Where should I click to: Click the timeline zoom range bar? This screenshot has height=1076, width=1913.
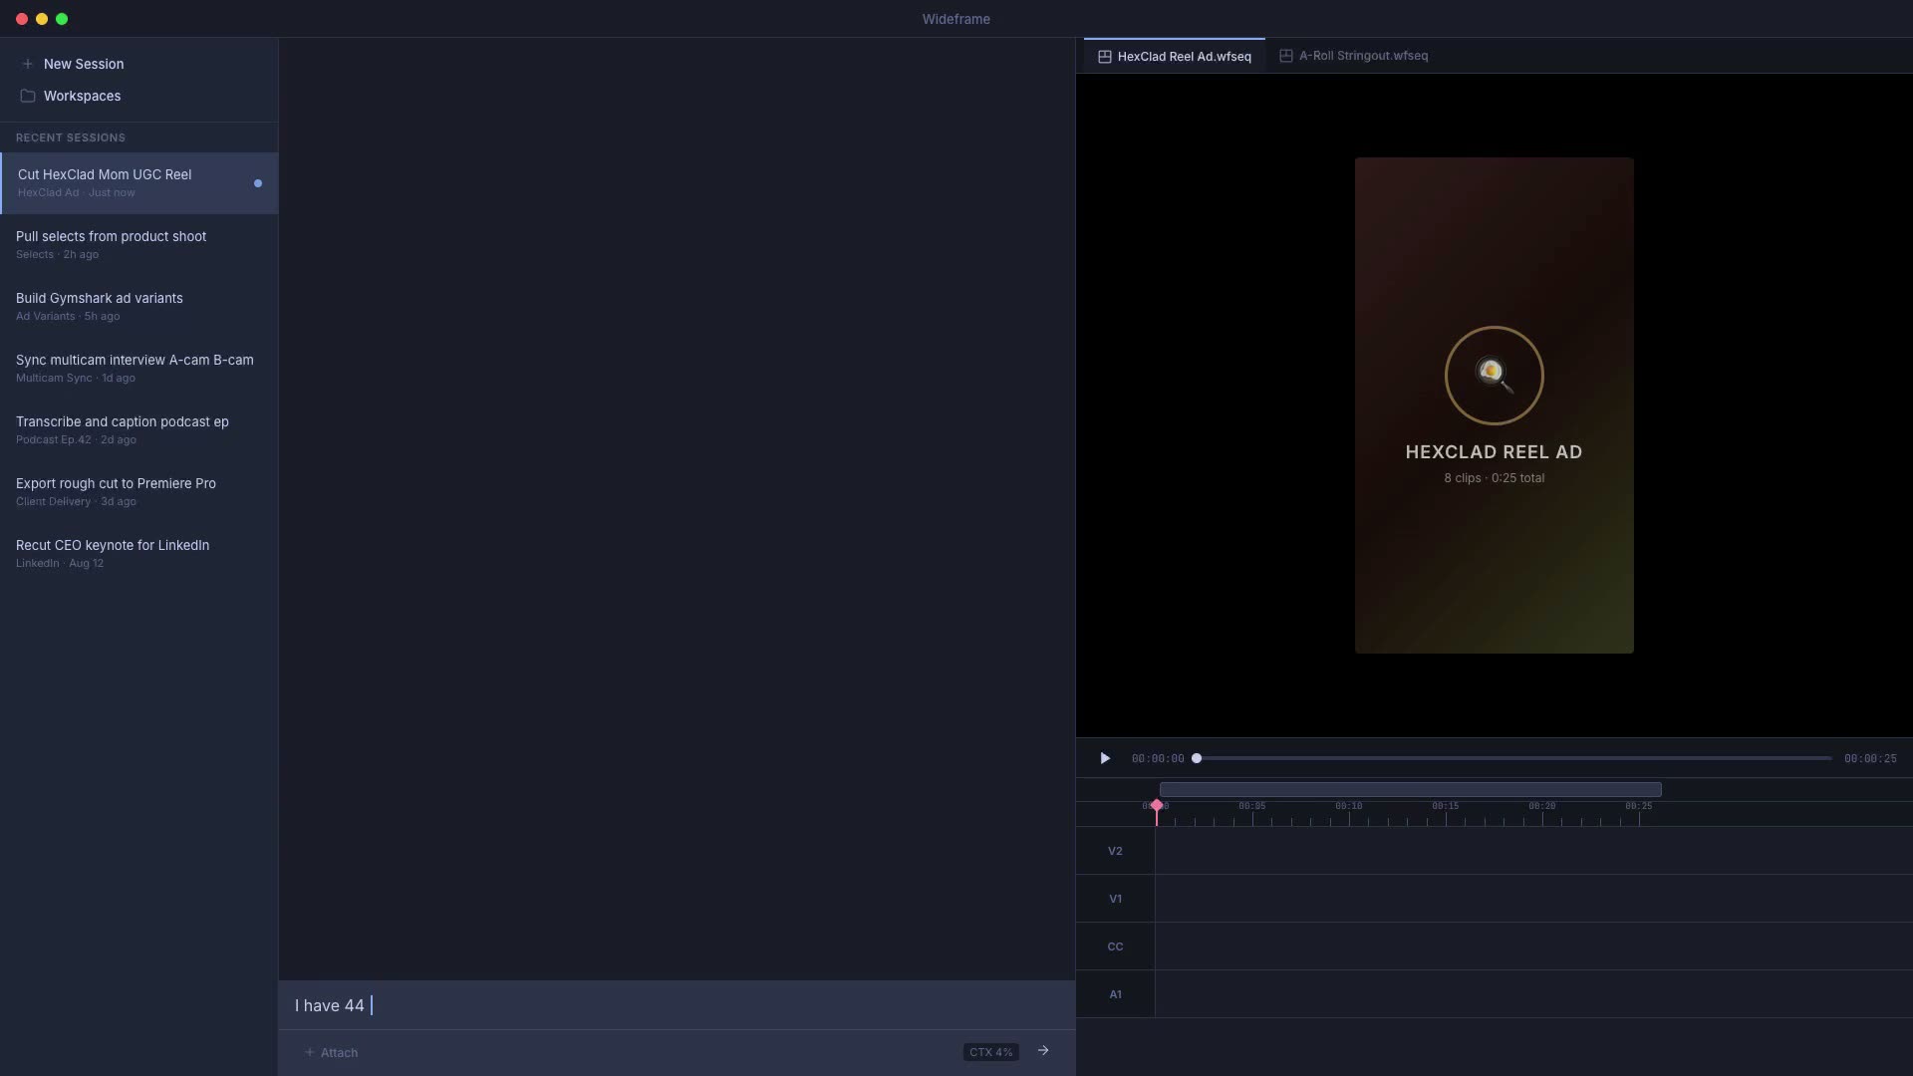click(x=1410, y=789)
